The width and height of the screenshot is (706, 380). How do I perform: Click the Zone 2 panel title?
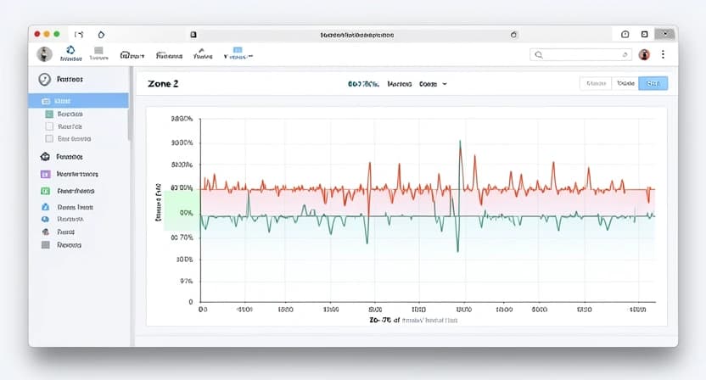coord(163,84)
